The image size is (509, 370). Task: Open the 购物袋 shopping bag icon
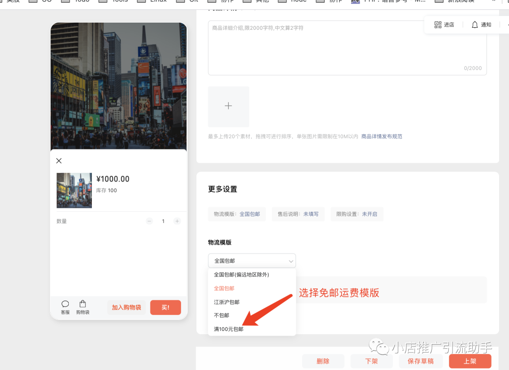point(83,307)
